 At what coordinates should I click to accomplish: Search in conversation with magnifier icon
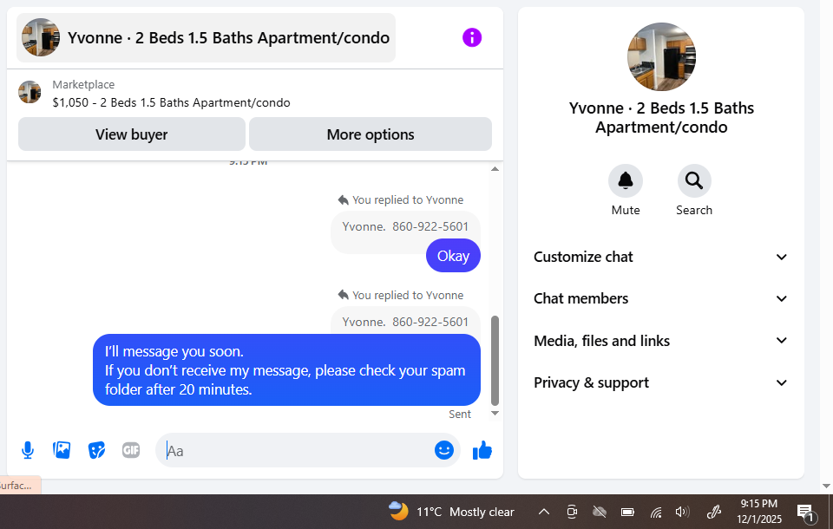tap(694, 181)
